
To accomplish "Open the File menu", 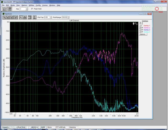I will click(x=3, y=5).
